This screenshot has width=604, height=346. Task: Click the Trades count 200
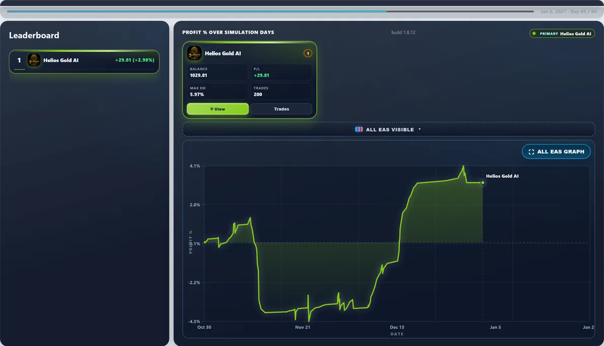(258, 94)
